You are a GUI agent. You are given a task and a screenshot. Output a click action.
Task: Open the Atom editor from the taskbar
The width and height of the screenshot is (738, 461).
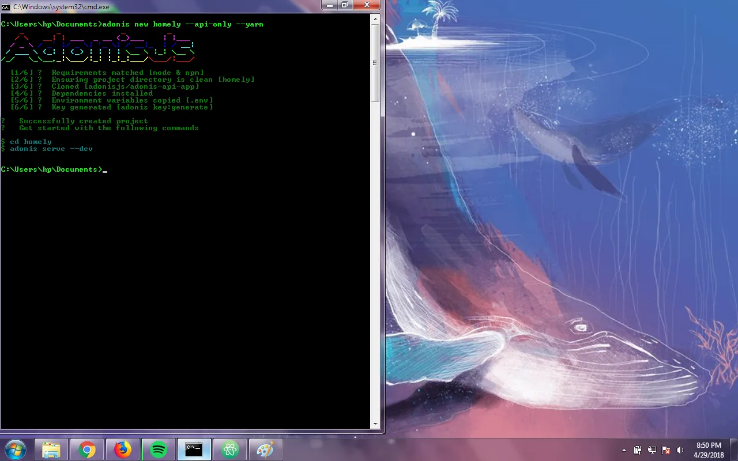[230, 449]
